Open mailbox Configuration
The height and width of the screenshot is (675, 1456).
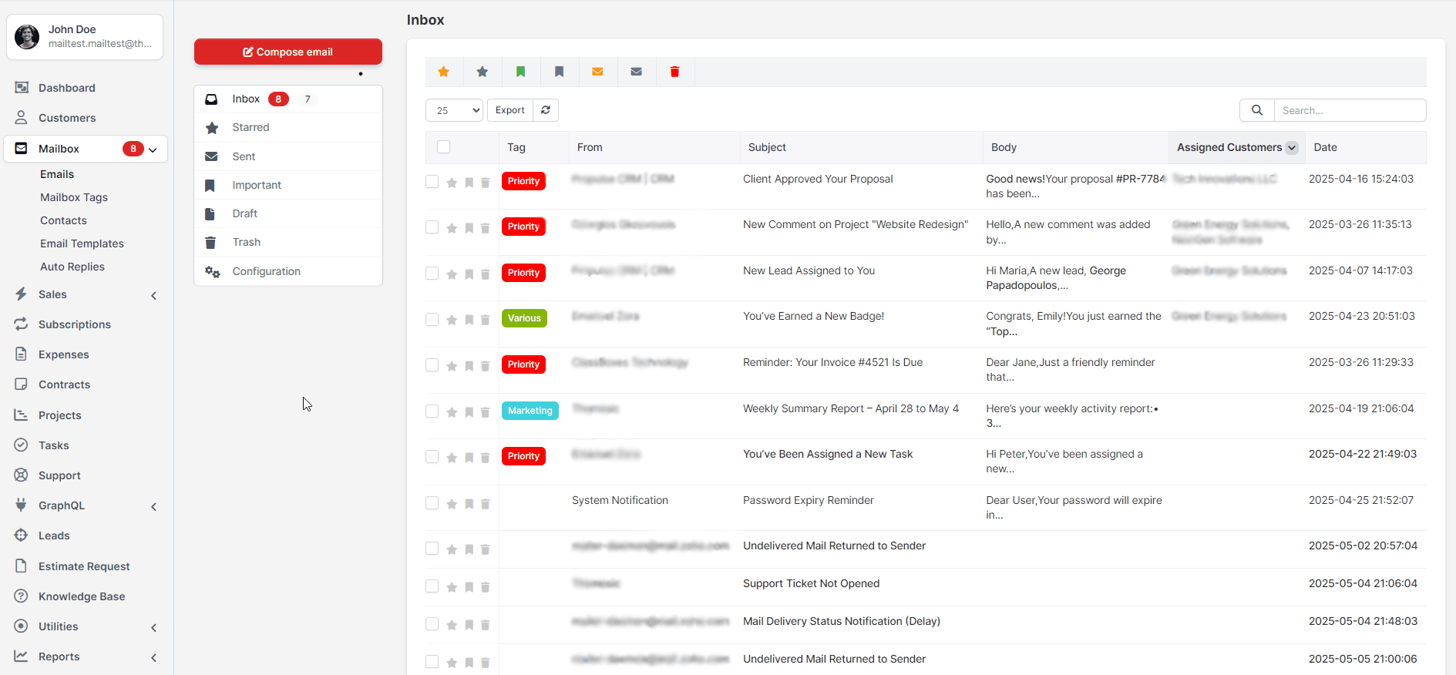tap(288, 271)
